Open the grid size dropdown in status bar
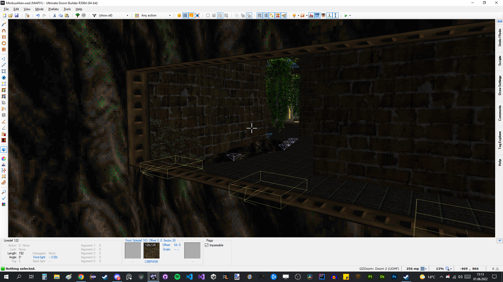This screenshot has width=503, height=282. pos(423,269)
